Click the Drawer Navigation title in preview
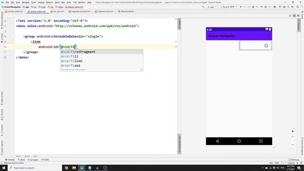The height and width of the screenshot is (171, 304). 222,36
